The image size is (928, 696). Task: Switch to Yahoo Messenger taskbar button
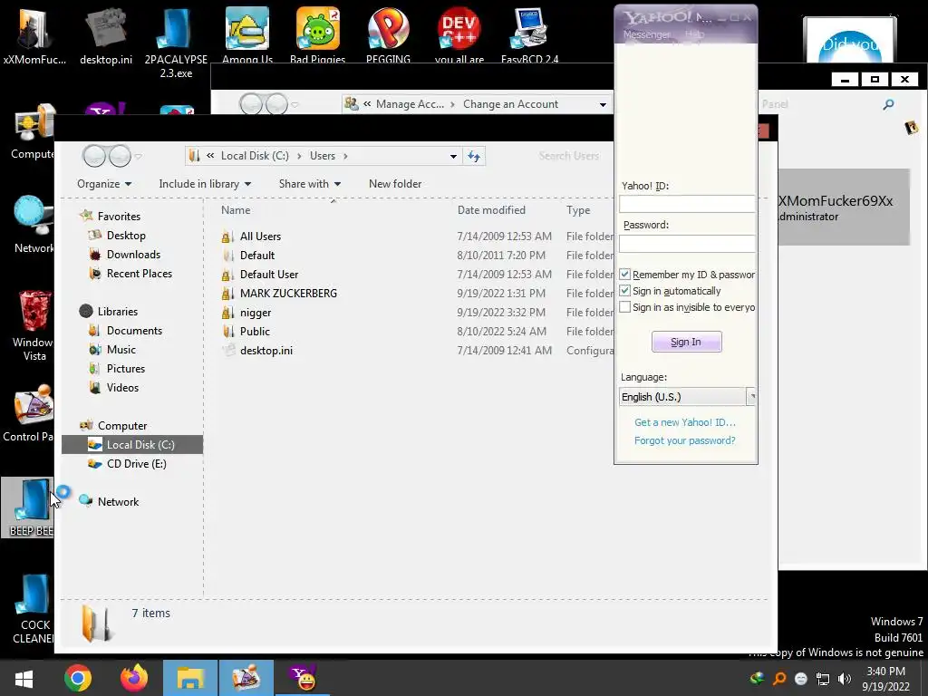click(304, 678)
